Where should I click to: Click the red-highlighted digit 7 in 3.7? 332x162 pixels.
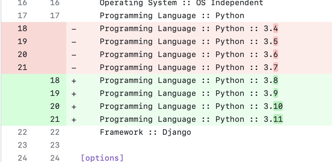click(275, 67)
